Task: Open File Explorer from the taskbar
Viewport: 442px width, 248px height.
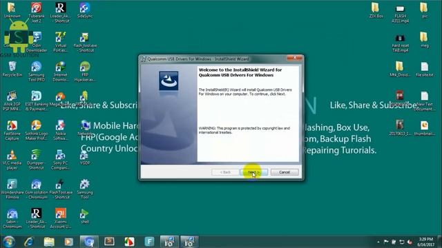Action: [49, 242]
